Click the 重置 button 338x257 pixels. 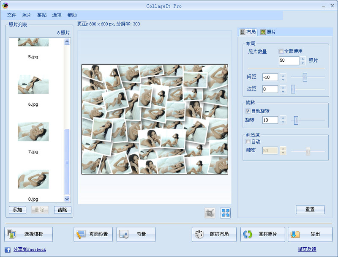click(x=310, y=209)
